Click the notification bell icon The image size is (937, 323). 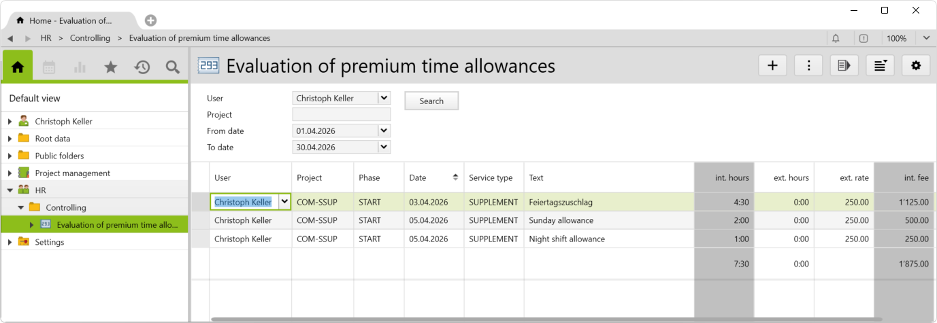click(836, 38)
